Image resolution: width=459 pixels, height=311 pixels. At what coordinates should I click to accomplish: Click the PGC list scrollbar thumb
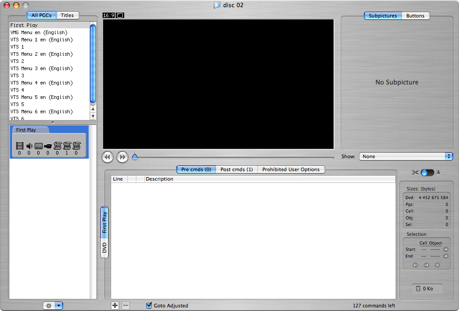point(93,64)
